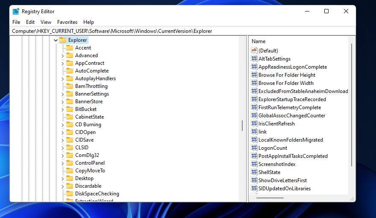Click the registry path address bar
The width and height of the screenshot is (376, 218).
[183, 31]
